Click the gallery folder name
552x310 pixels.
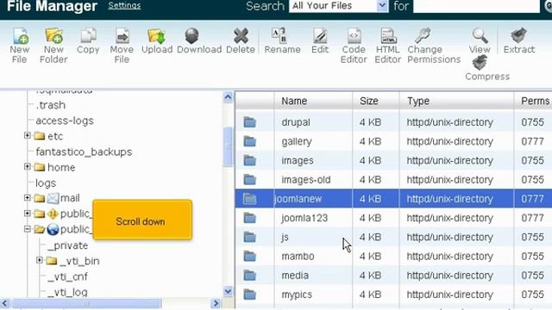click(x=297, y=141)
